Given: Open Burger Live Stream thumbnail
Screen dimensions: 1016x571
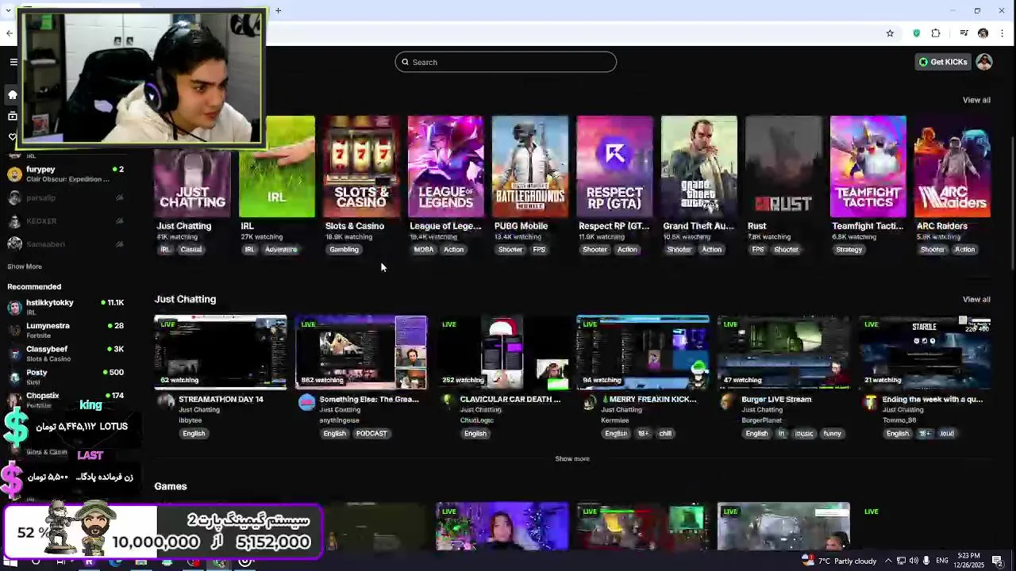Looking at the screenshot, I should 783,353.
